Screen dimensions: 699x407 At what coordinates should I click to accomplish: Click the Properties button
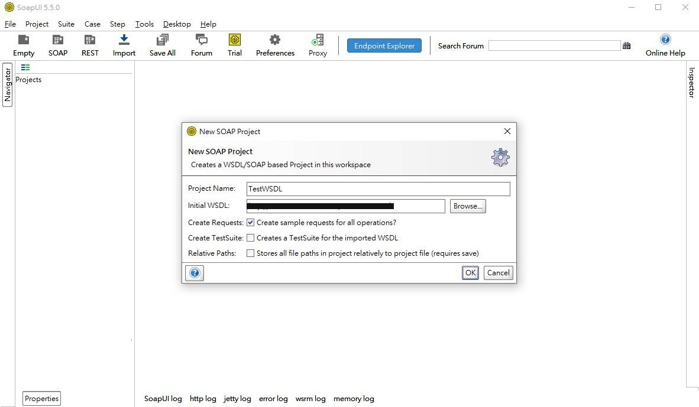(41, 399)
